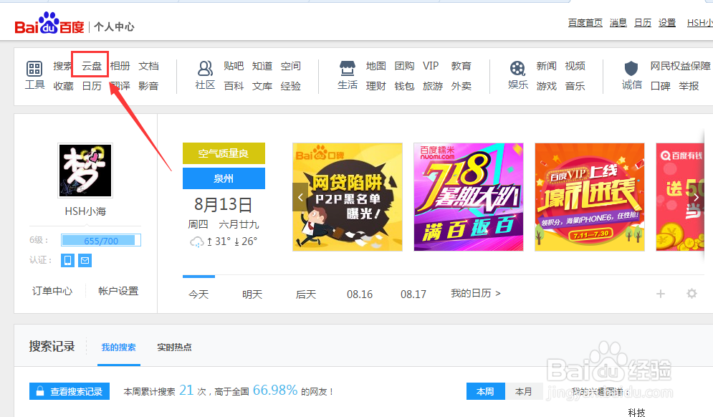Open 游戏 games link
Screen dimensions: 713x417
(546, 86)
